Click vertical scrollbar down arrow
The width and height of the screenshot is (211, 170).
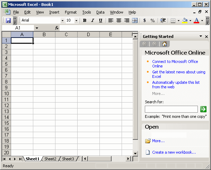coord(135,153)
